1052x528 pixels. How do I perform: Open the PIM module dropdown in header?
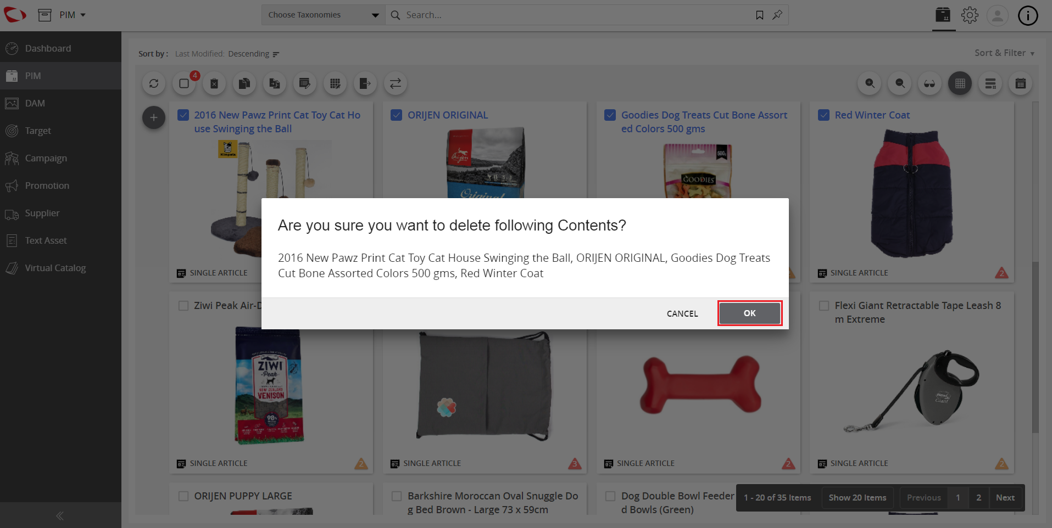(x=73, y=15)
